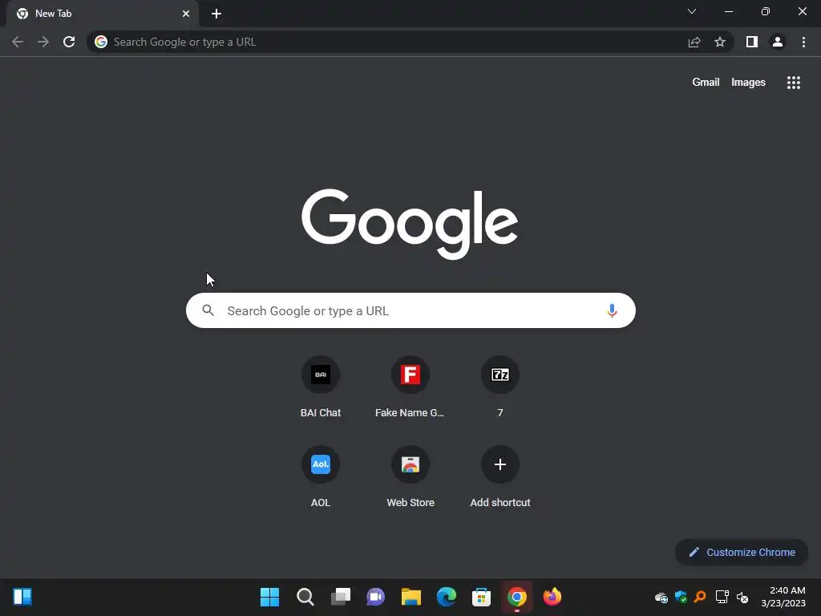821x616 pixels.
Task: Open Microsoft Store from the taskbar
Action: [x=481, y=597]
